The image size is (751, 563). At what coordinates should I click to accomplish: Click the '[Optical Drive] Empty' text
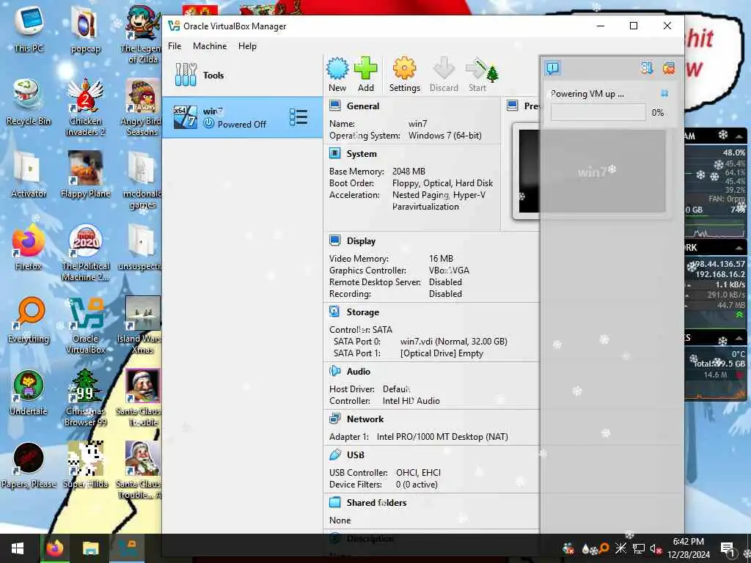(442, 353)
